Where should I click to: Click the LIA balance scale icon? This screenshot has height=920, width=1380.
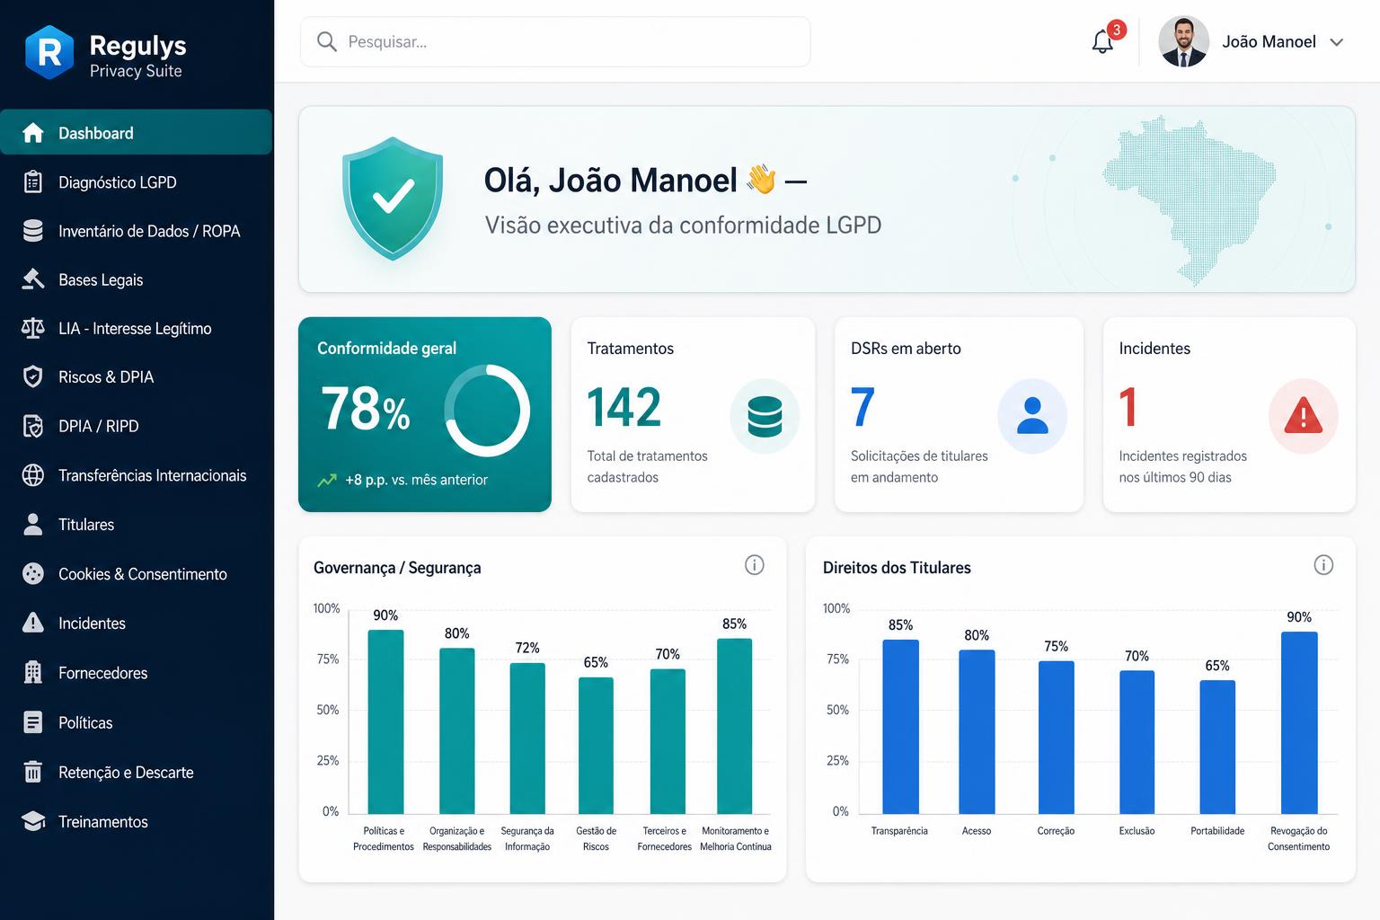33,328
